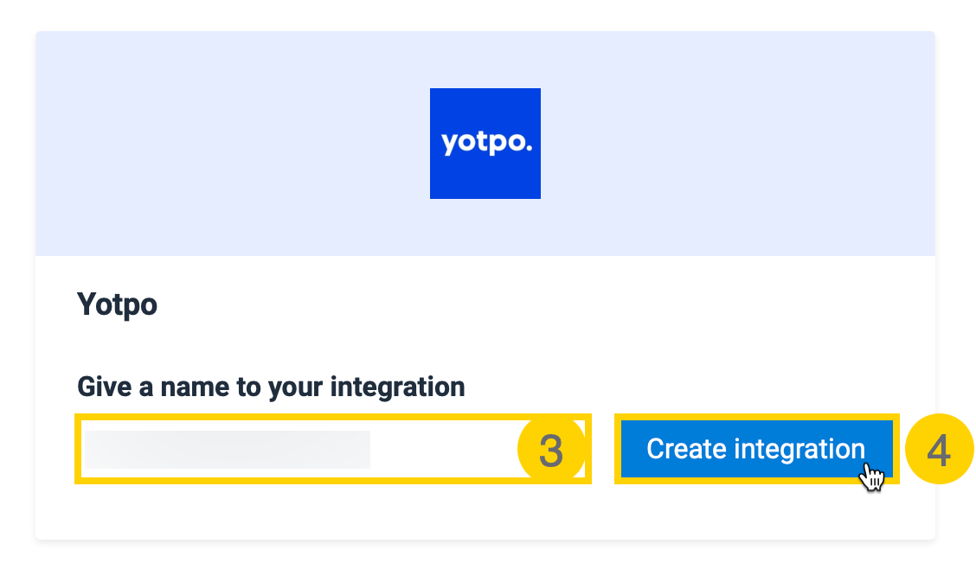Click the white "yotpo." wordmark in the logo
This screenshot has height=576, width=976.
[x=486, y=144]
